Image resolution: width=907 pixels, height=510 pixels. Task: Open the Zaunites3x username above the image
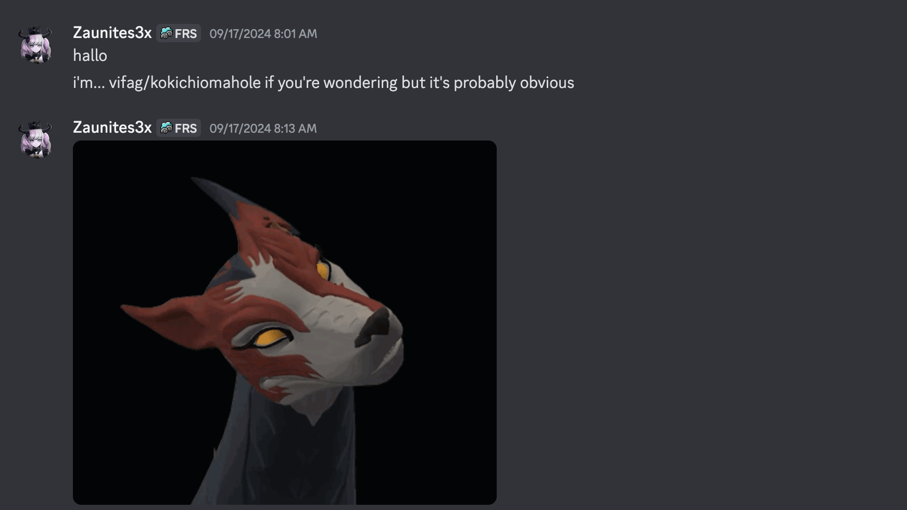[112, 127]
